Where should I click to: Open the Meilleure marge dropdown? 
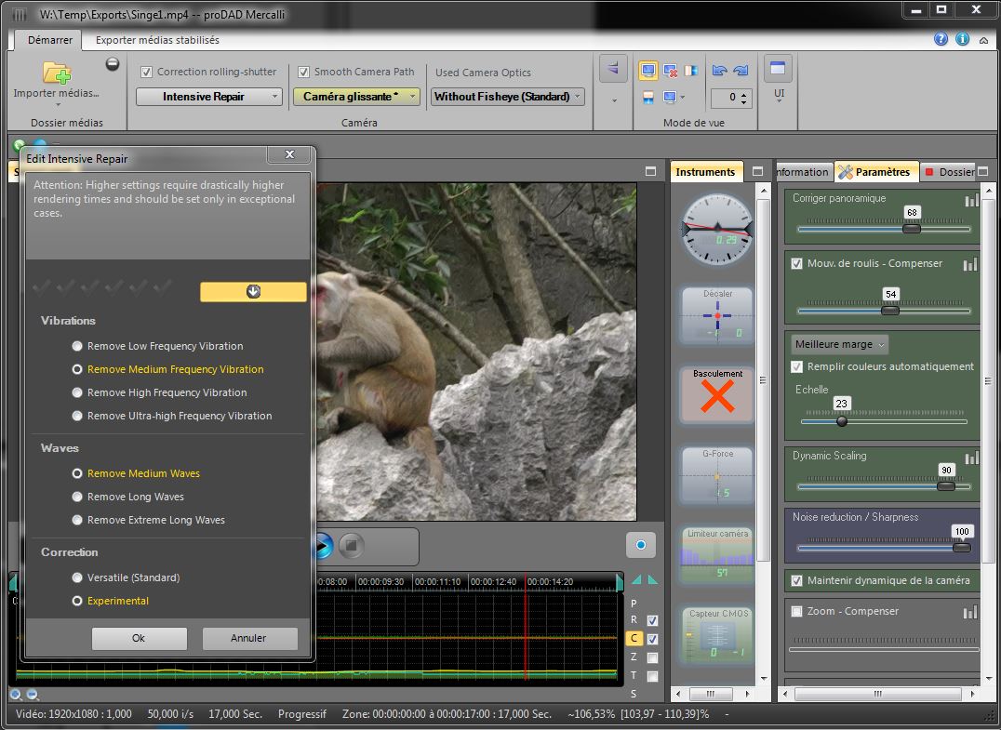(x=840, y=345)
